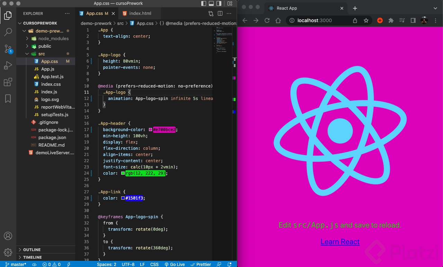Collapse the src folder

(x=27, y=54)
